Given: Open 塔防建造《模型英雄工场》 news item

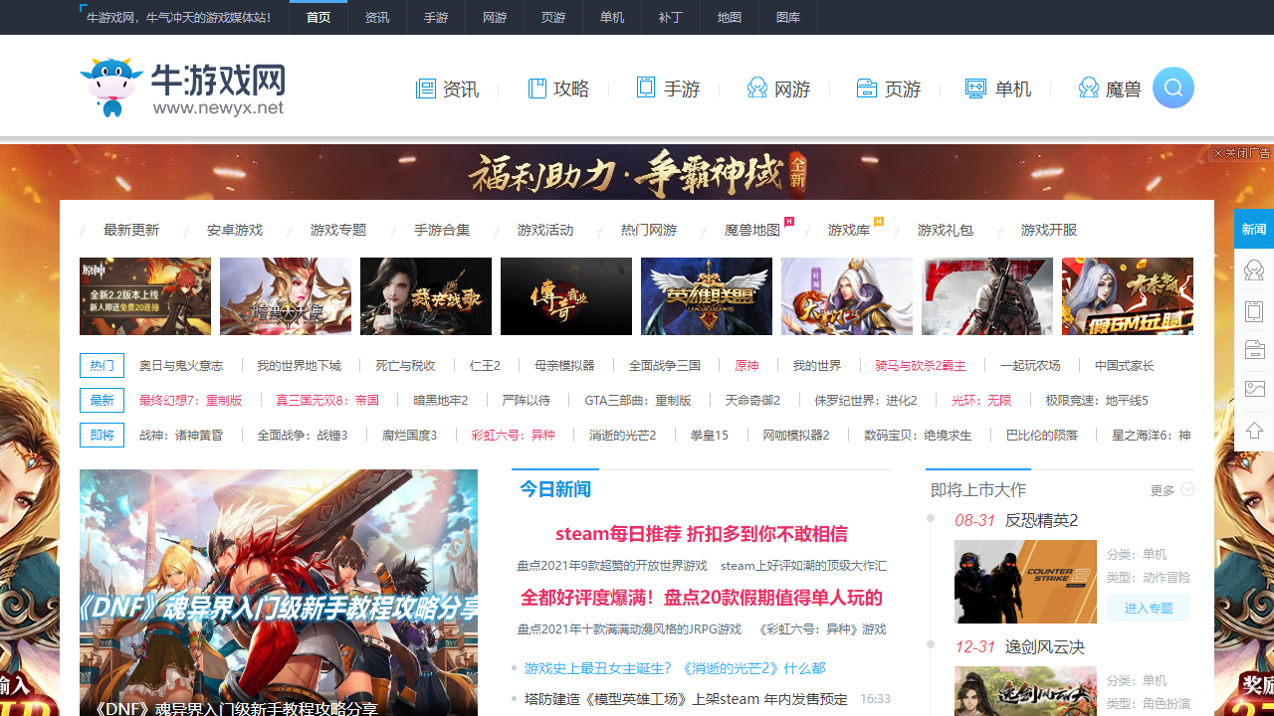Looking at the screenshot, I should (x=686, y=699).
